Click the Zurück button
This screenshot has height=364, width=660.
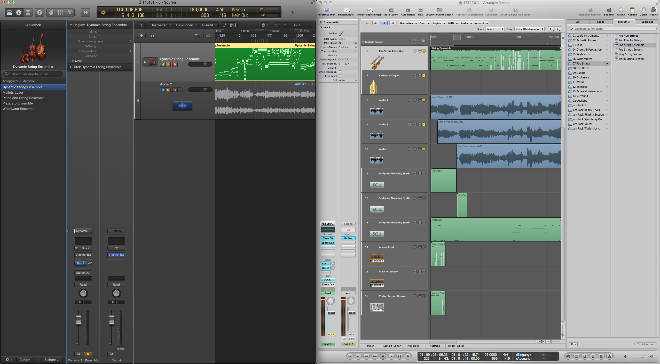[x=25, y=360]
